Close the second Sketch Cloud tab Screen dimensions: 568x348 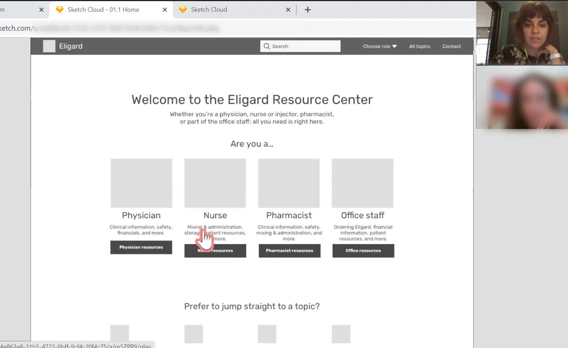click(288, 10)
